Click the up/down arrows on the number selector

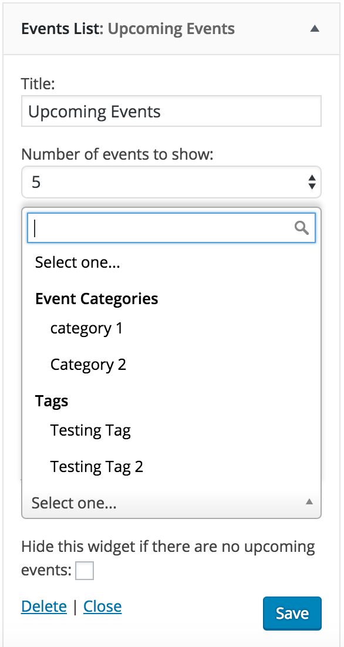point(312,182)
